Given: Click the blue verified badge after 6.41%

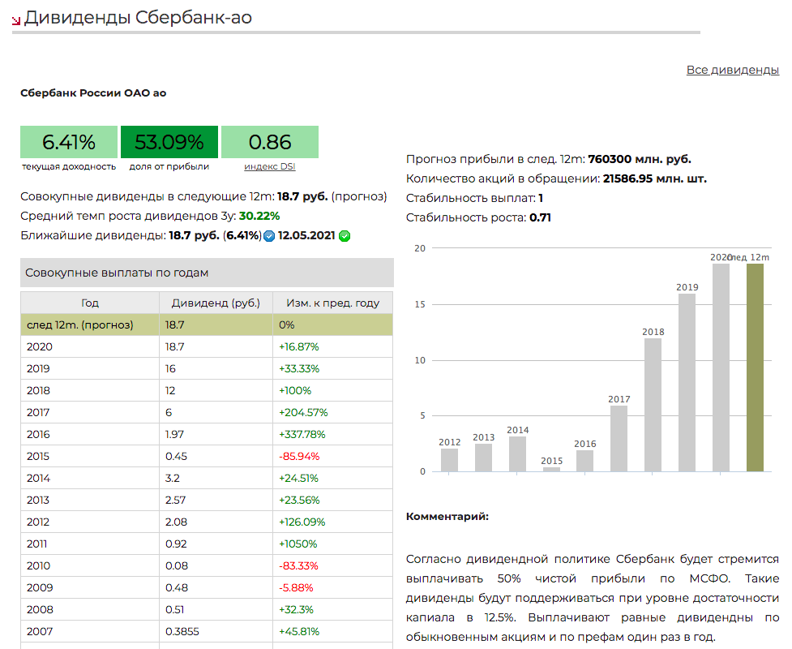Looking at the screenshot, I should [x=269, y=236].
